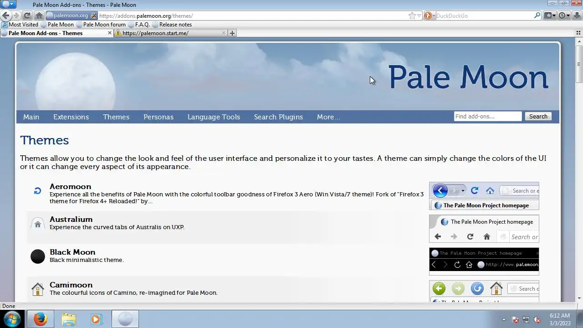Expand the More... navigation menu
This screenshot has height=328, width=583.
328,117
